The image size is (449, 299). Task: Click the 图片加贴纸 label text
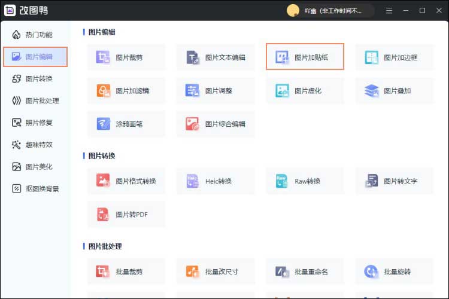(x=311, y=57)
